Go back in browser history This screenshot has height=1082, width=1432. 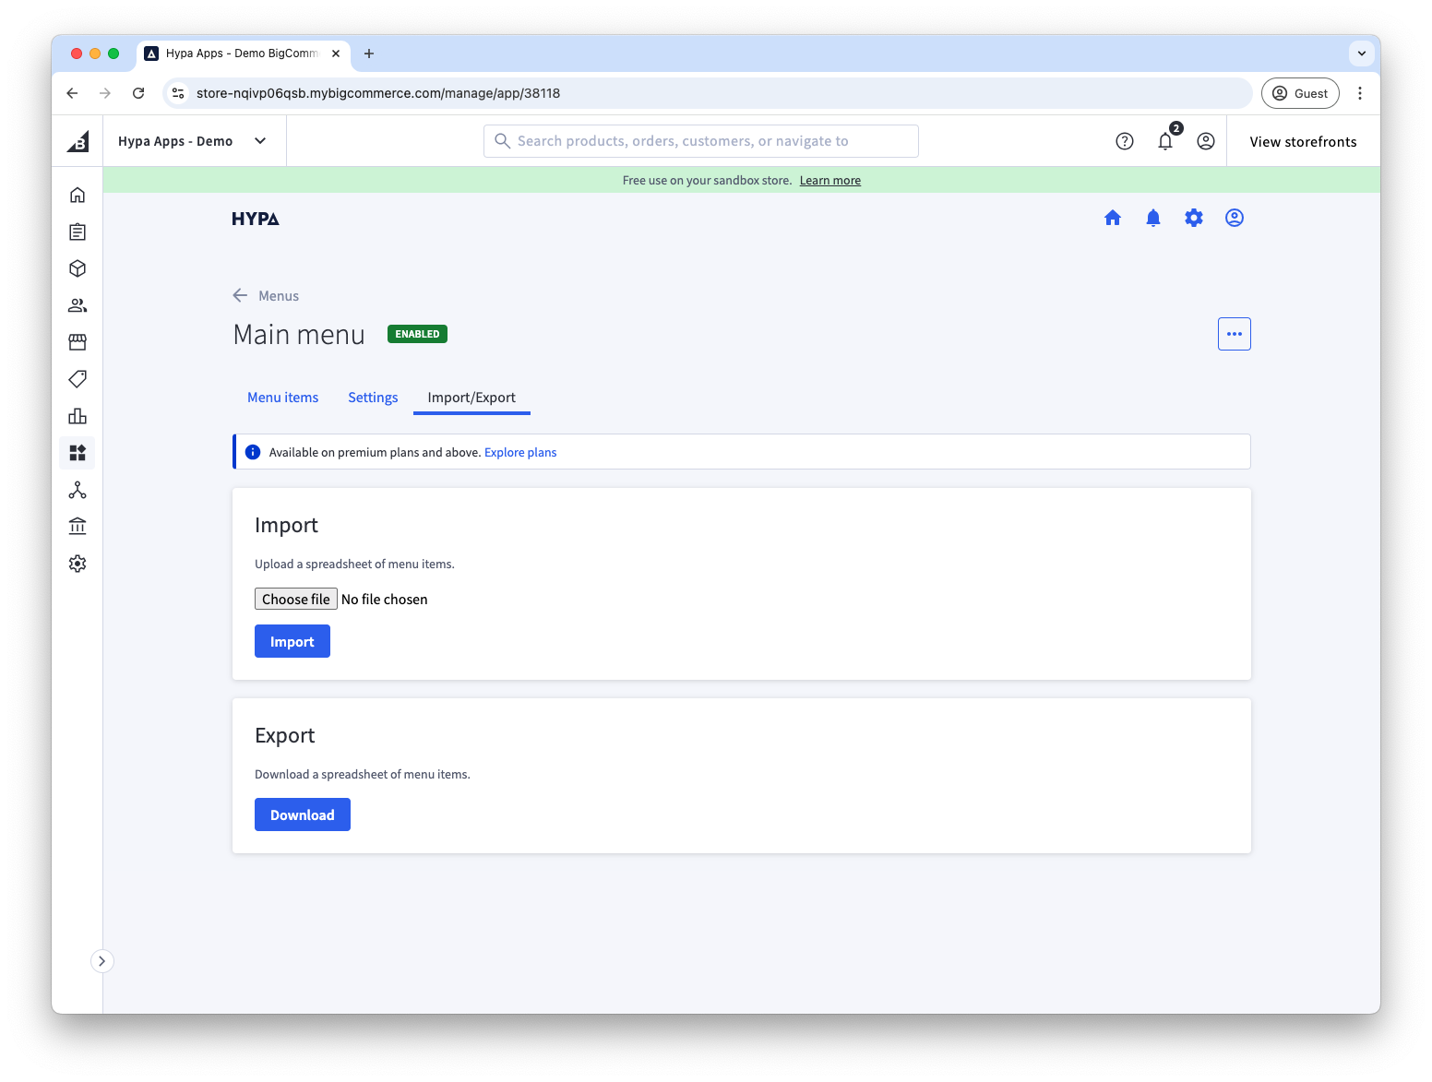point(72,93)
